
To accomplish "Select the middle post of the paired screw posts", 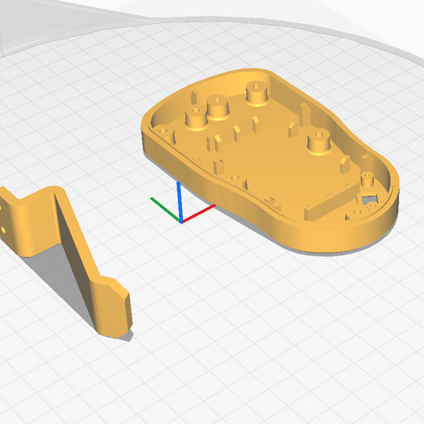I will pos(218,107).
